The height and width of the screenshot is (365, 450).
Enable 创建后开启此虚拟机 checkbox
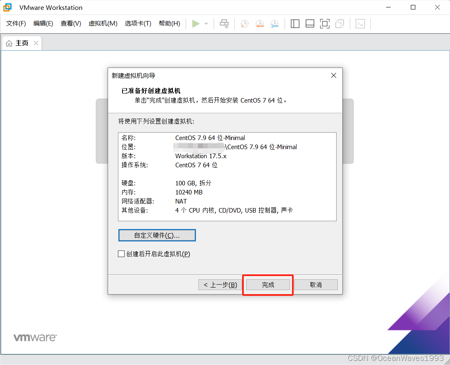point(121,254)
